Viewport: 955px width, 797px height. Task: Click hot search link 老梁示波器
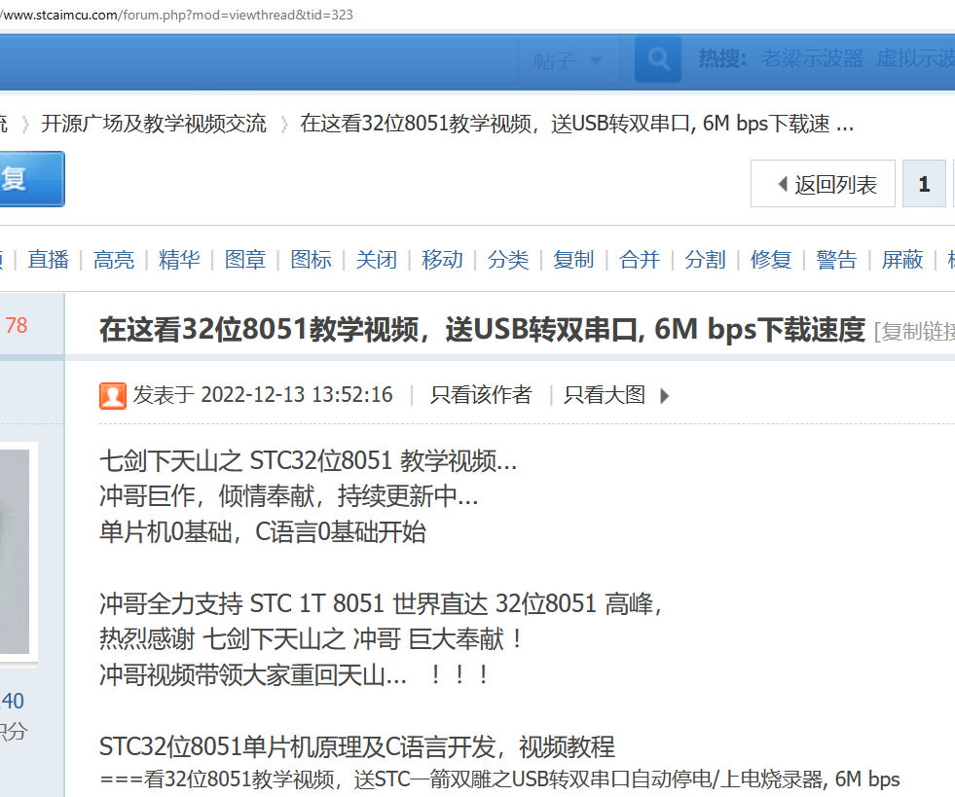(812, 58)
